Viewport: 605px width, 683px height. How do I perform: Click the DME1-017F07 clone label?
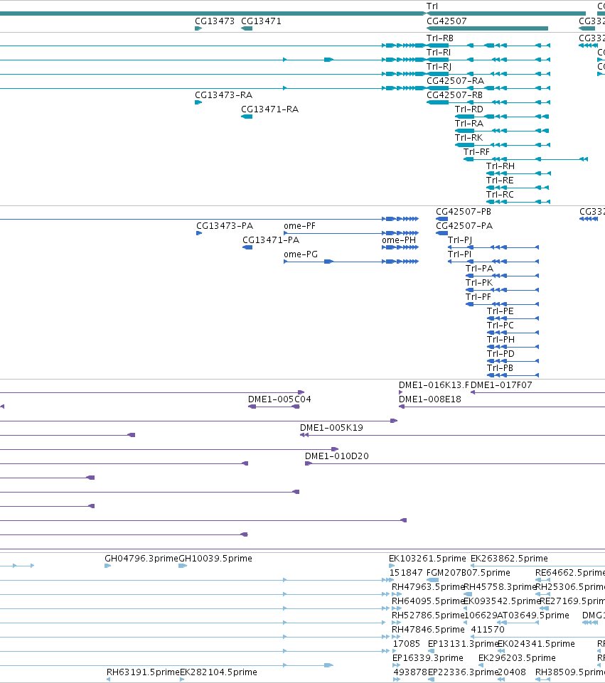[x=501, y=385]
